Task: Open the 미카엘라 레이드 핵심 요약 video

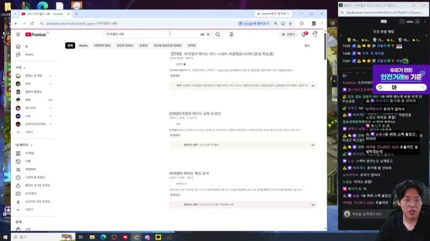Action: (189, 173)
